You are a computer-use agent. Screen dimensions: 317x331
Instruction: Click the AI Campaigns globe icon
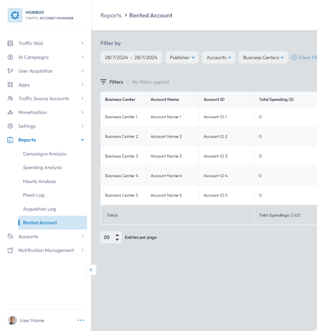10,57
